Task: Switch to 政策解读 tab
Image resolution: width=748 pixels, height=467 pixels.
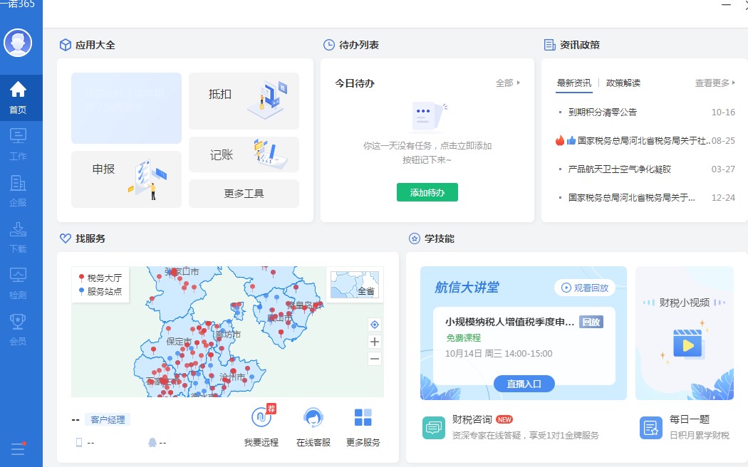Action: [x=623, y=83]
